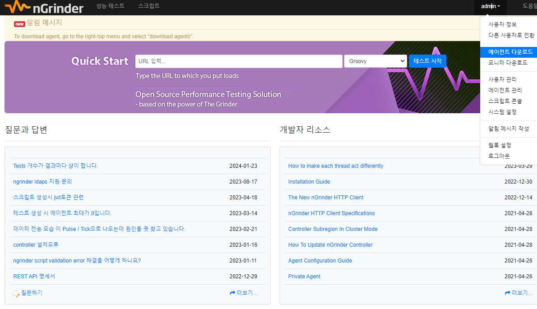537x309 pixels.
Task: Click the 알림 메시지 heading
Action: (x=44, y=23)
